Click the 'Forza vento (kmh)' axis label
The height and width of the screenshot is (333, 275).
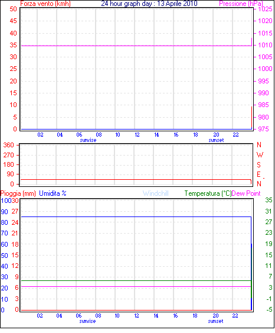[x=45, y=4]
